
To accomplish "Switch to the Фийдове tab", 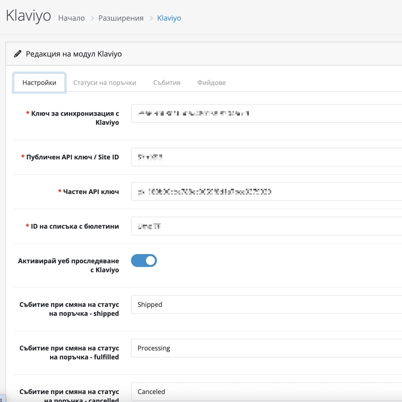I will [211, 82].
